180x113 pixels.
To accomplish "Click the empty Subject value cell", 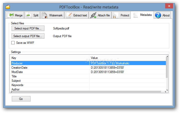I will pos(128,80).
